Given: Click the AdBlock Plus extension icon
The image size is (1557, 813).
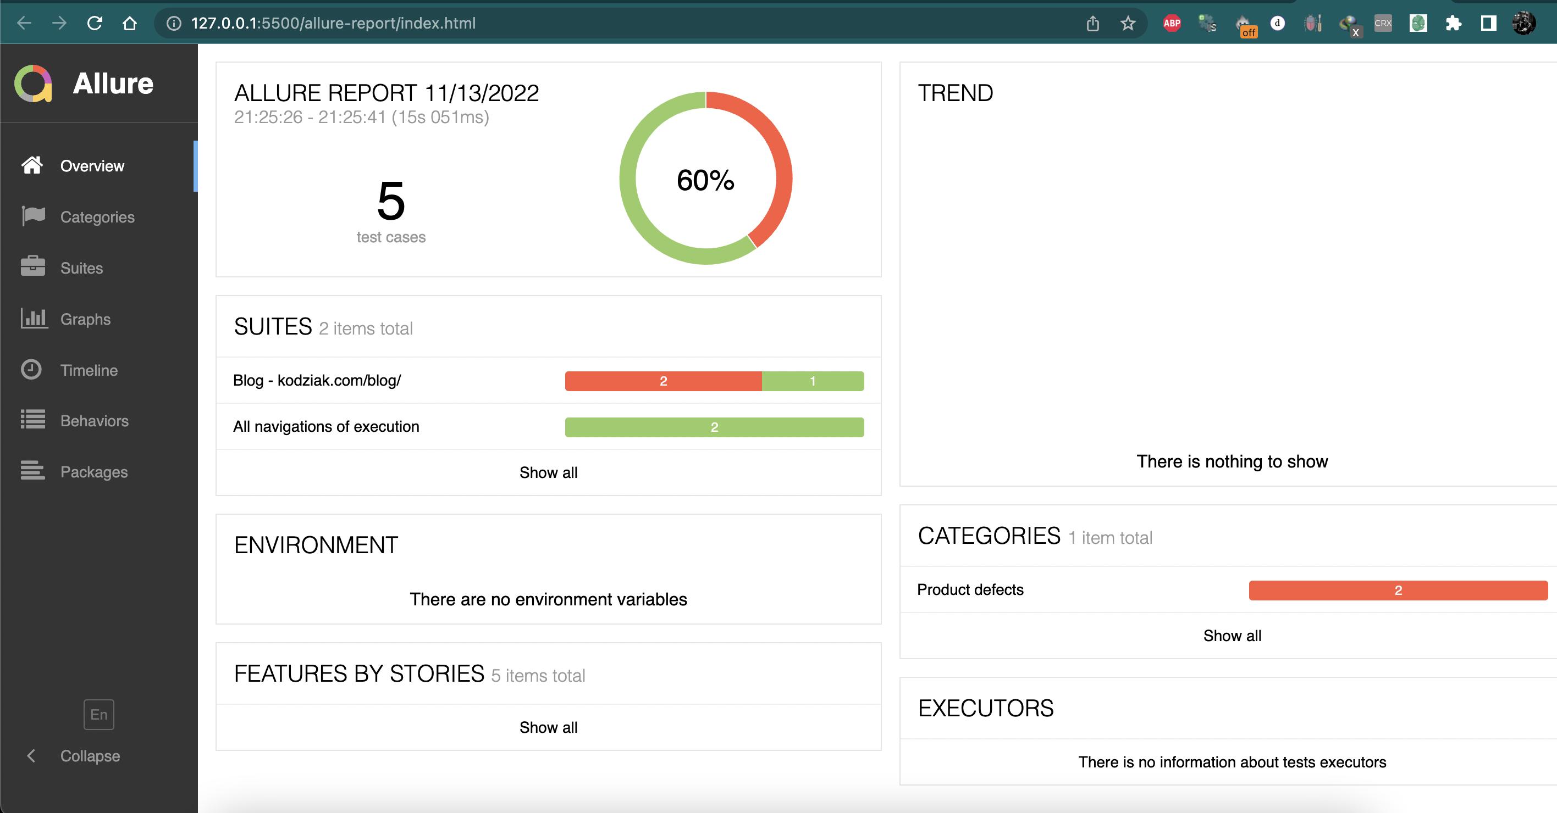Looking at the screenshot, I should click(1172, 24).
